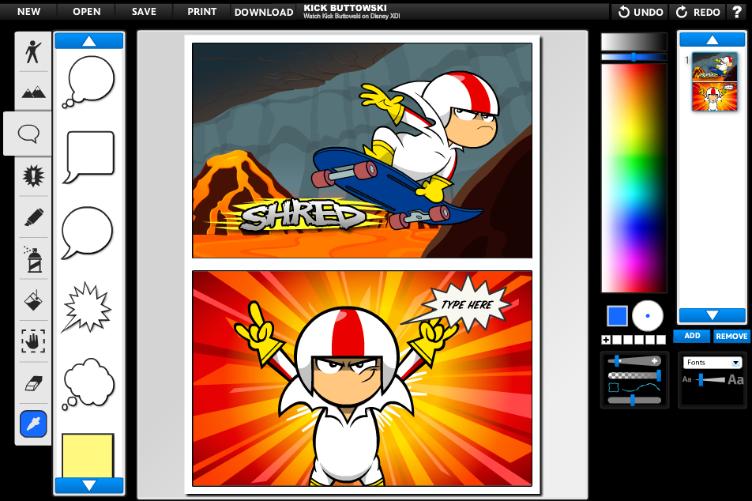Pick a color from the rainbow spectrum
752x501 pixels.
634,178
